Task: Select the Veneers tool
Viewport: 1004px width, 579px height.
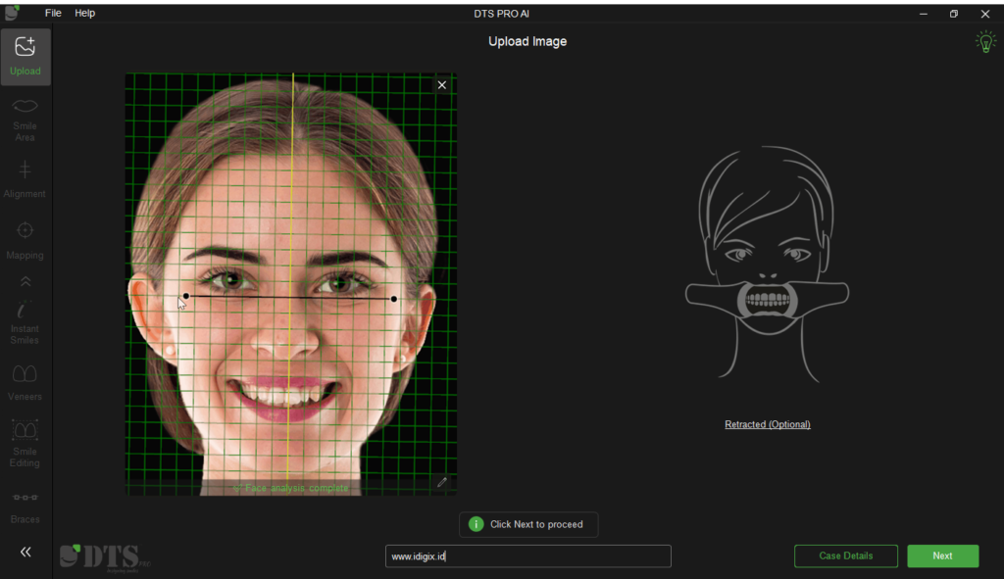Action: coord(25,383)
